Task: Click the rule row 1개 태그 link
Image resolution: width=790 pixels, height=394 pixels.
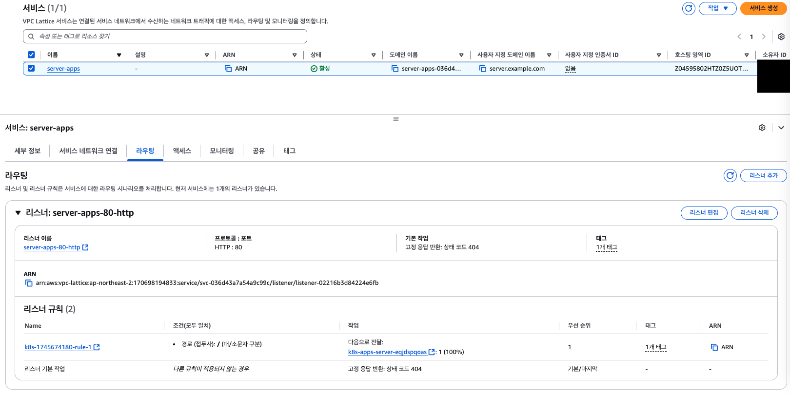Action: click(x=656, y=347)
